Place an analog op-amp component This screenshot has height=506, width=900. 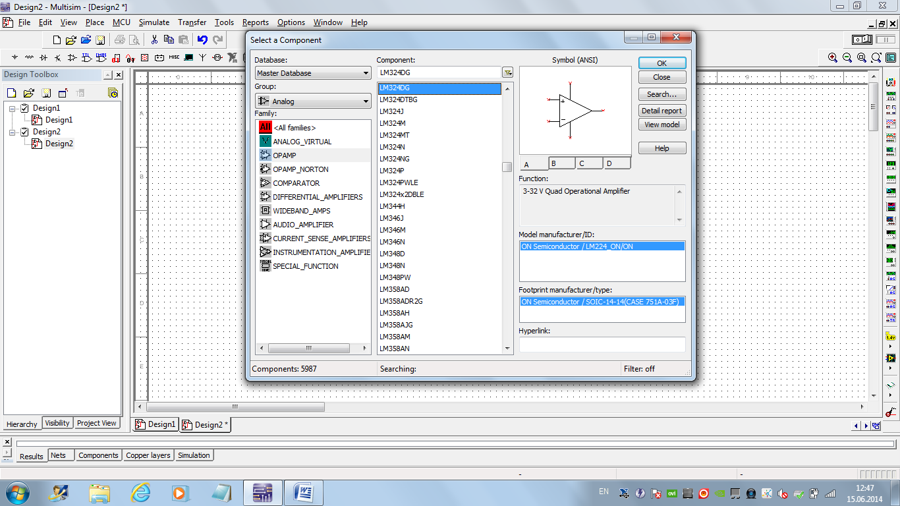[x=72, y=58]
